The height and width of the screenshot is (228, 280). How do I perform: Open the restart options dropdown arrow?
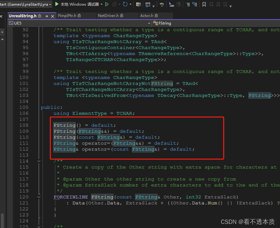[x=131, y=4]
